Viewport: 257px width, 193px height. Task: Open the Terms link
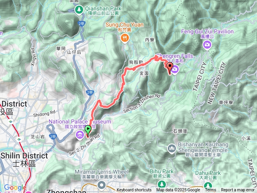coord(210,190)
